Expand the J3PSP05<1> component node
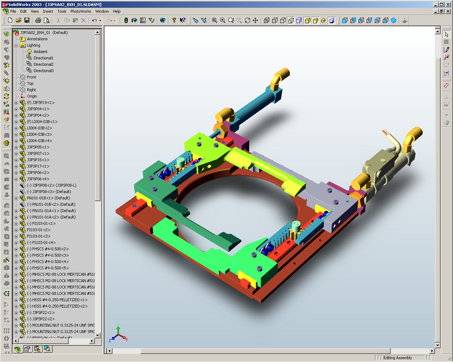453x362 pixels. point(16,147)
